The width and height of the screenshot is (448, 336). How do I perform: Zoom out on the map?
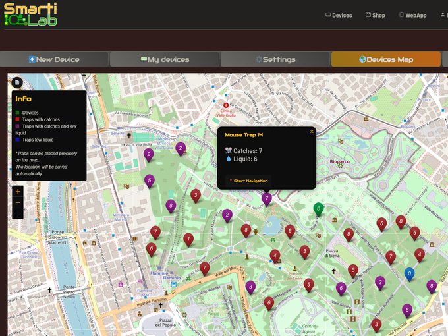pyautogui.click(x=17, y=203)
